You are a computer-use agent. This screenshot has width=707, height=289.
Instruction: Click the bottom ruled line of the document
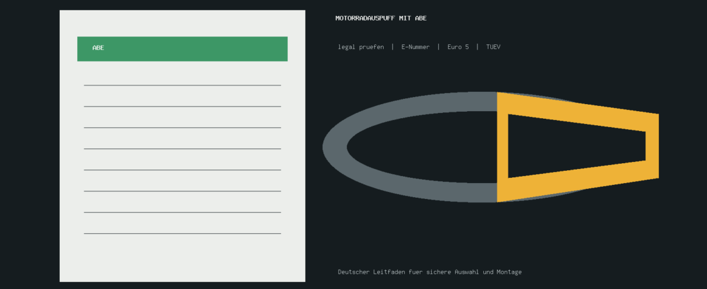point(182,234)
